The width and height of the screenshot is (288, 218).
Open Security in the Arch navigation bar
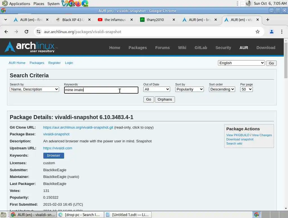click(x=223, y=48)
